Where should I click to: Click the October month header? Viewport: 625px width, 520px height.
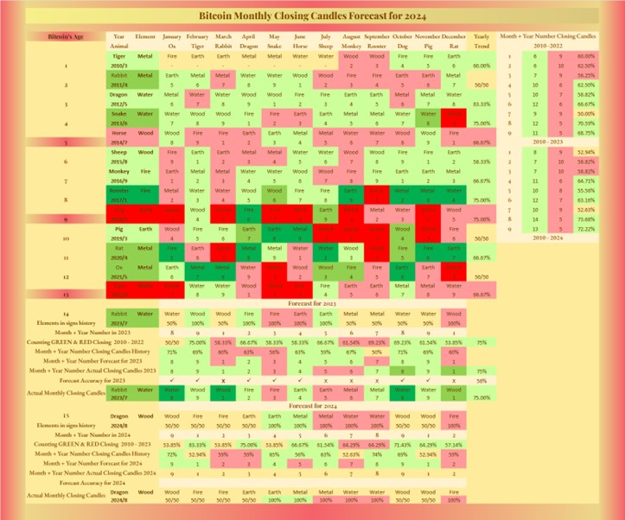(x=402, y=36)
